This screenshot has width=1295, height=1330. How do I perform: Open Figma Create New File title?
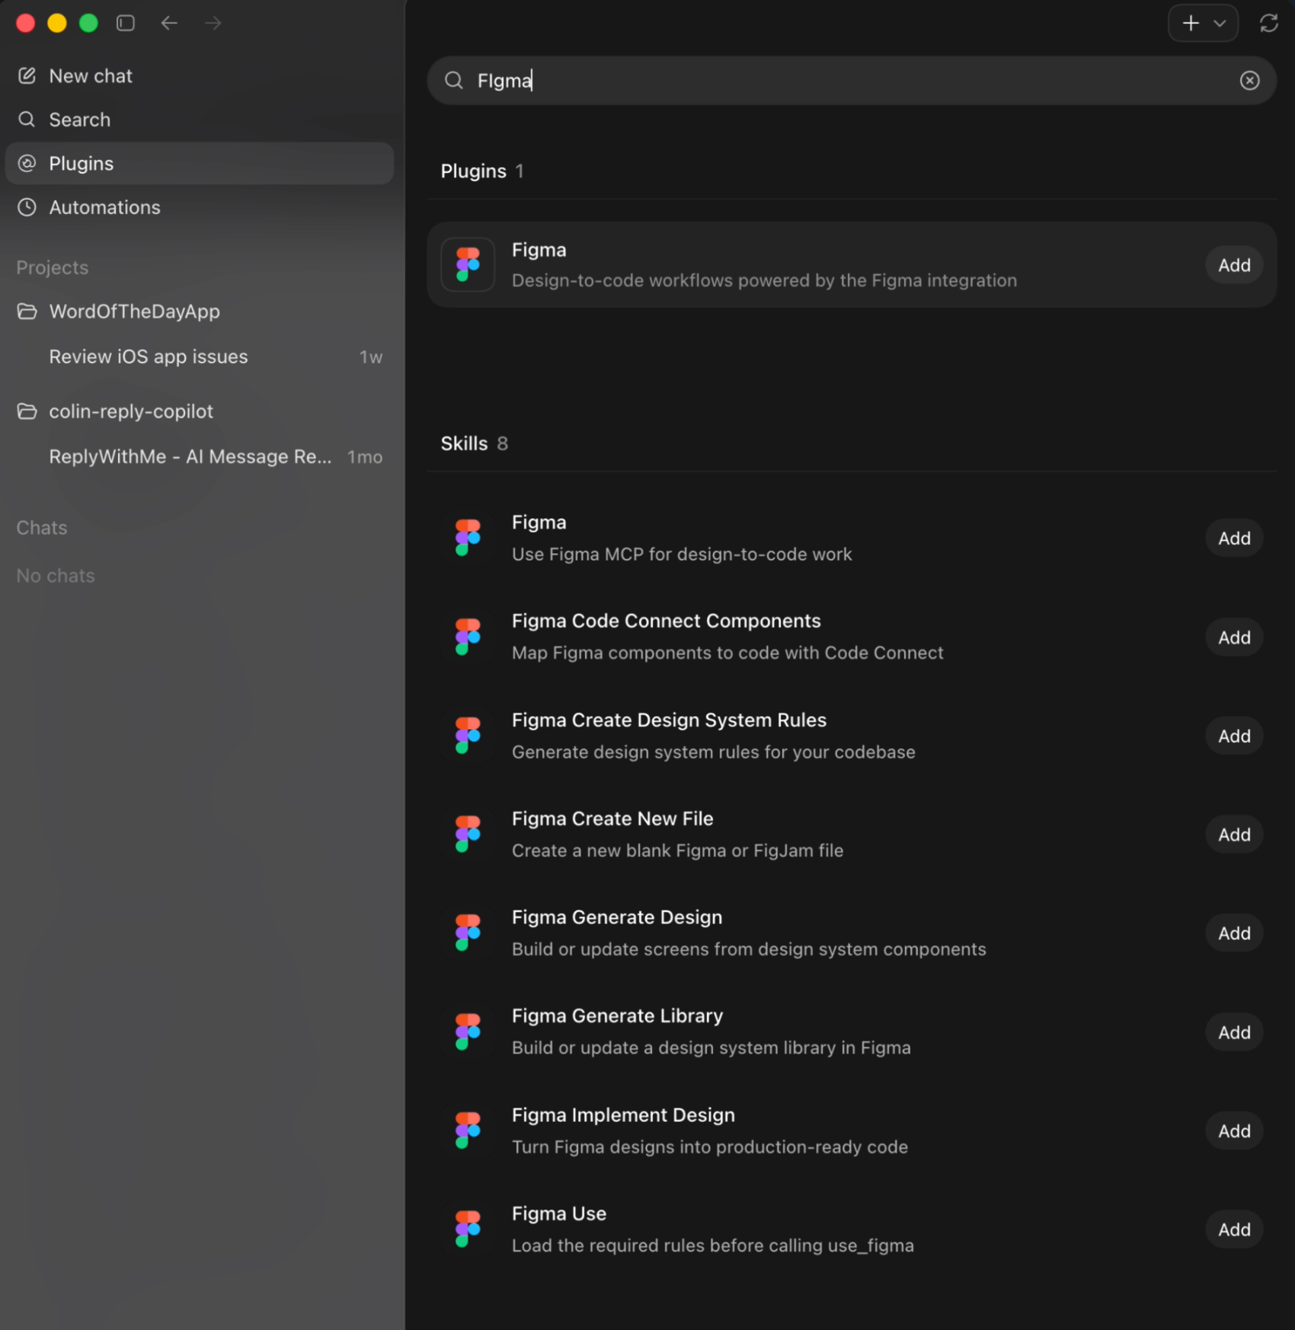(612, 818)
